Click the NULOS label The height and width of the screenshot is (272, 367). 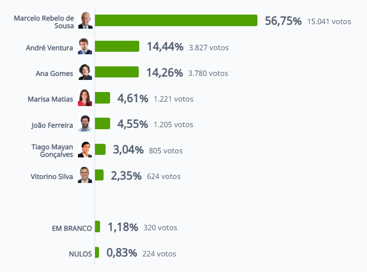[x=80, y=254]
